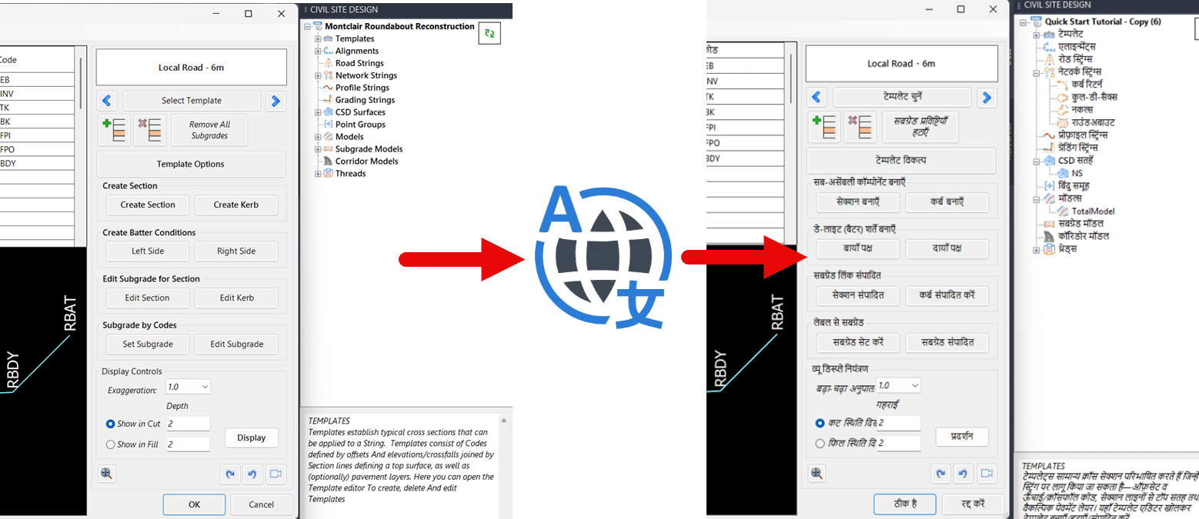Click red X delete-subgrade icon, English dialog
The width and height of the screenshot is (1199, 519).
coord(149,130)
